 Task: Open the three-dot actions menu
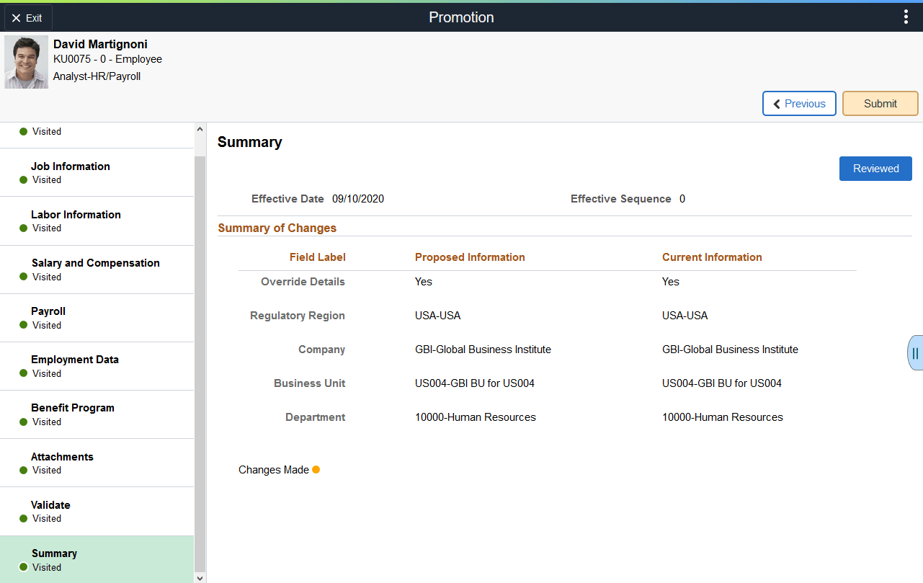[906, 16]
